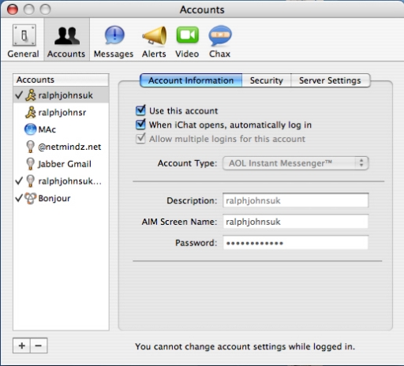Switch to the Security tab

tap(267, 80)
